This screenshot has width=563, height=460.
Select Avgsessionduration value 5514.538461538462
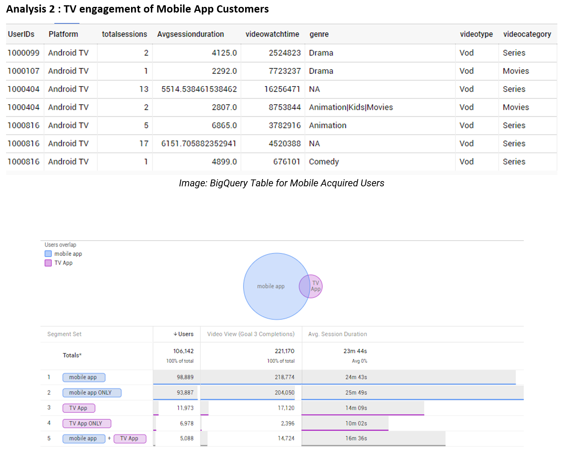pos(199,89)
